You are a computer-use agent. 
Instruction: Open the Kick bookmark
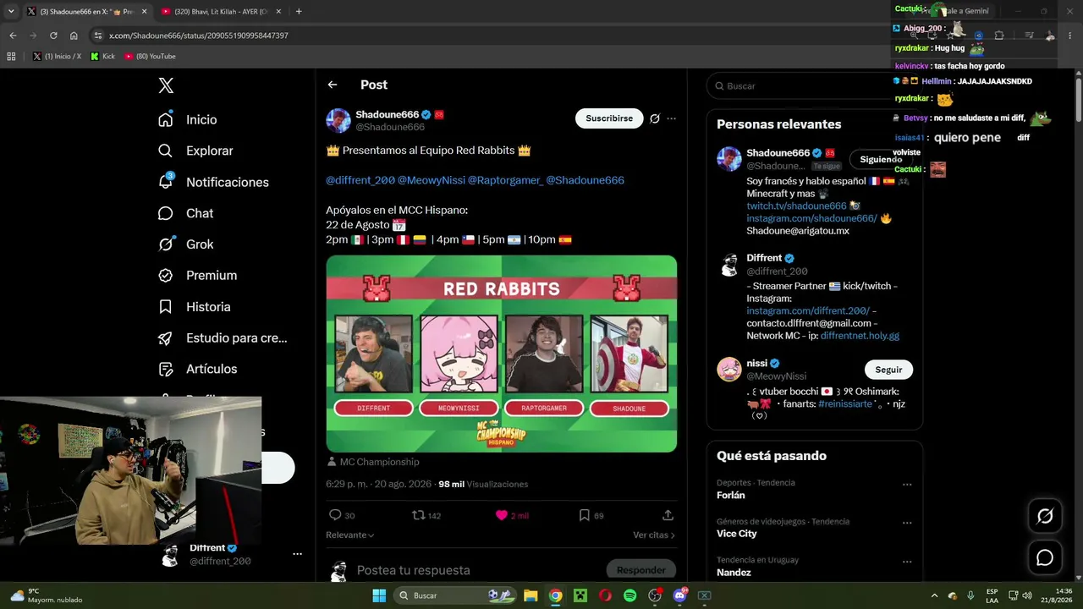click(x=103, y=57)
